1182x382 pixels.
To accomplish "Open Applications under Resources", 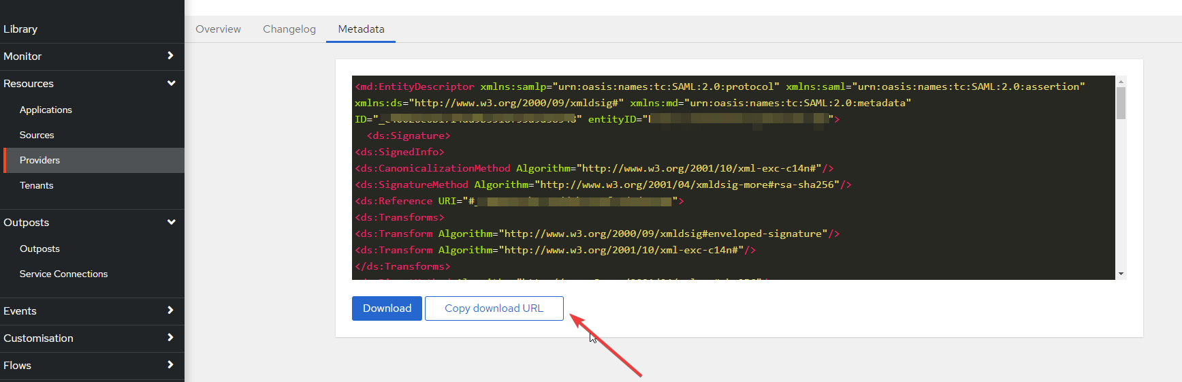I will point(46,110).
